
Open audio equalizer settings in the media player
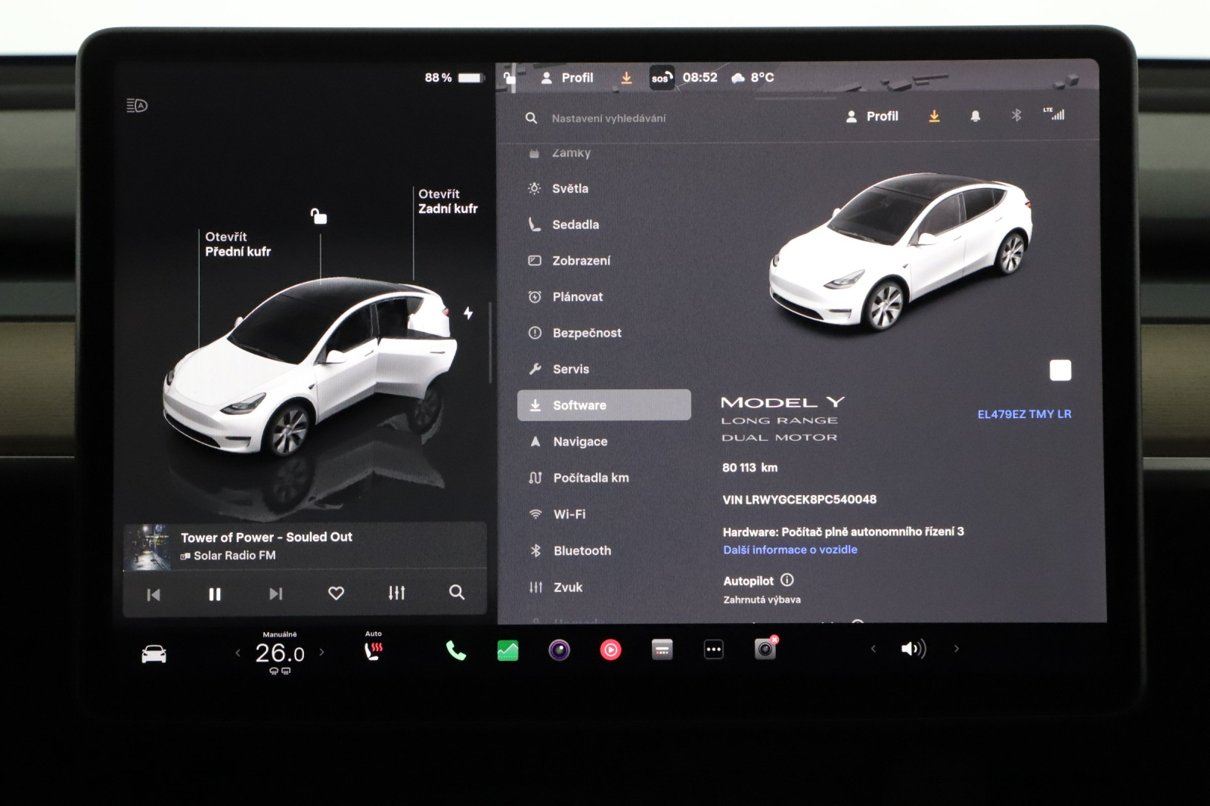click(x=396, y=594)
